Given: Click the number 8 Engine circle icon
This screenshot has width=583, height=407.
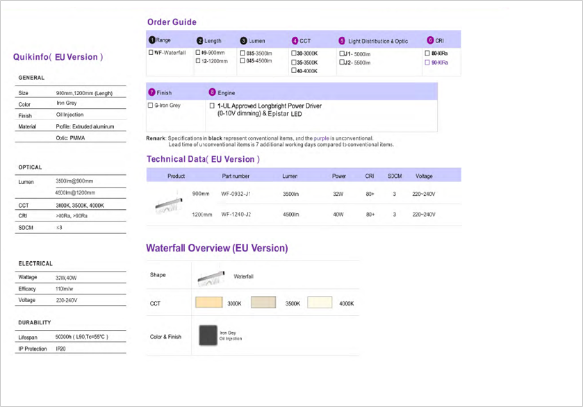Looking at the screenshot, I should 213,92.
